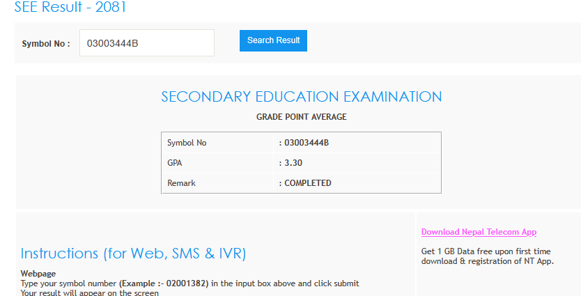Viewport: 581px width, 296px height.
Task: Click the 03003444B value in result table
Action: click(306, 143)
